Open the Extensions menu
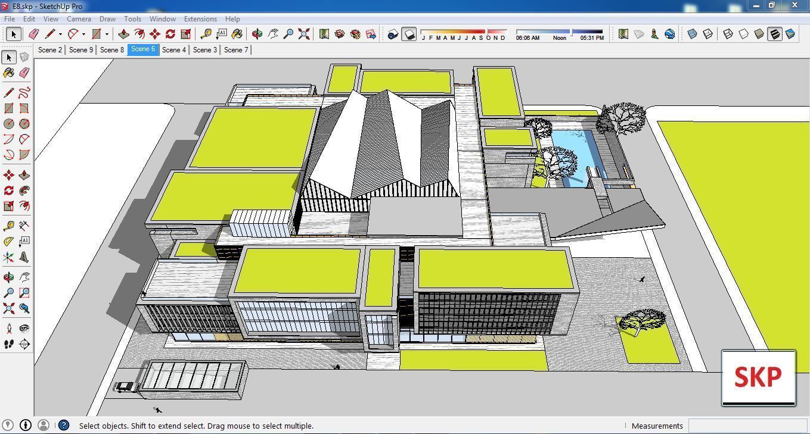Screen dimensions: 810x434 click(200, 19)
